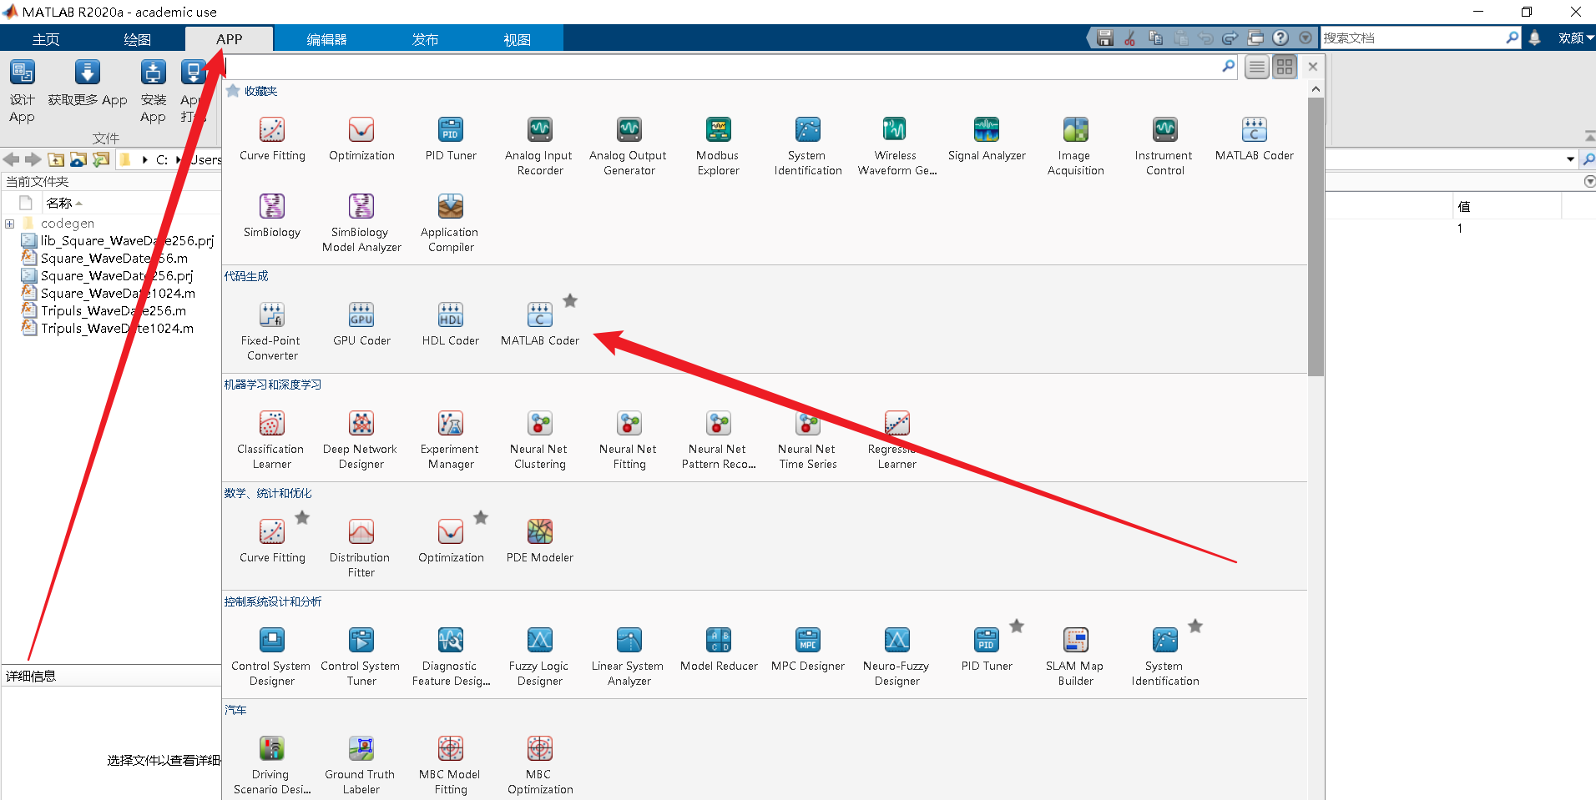Image resolution: width=1596 pixels, height=800 pixels.
Task: Click the 安装 App button
Action: (x=153, y=92)
